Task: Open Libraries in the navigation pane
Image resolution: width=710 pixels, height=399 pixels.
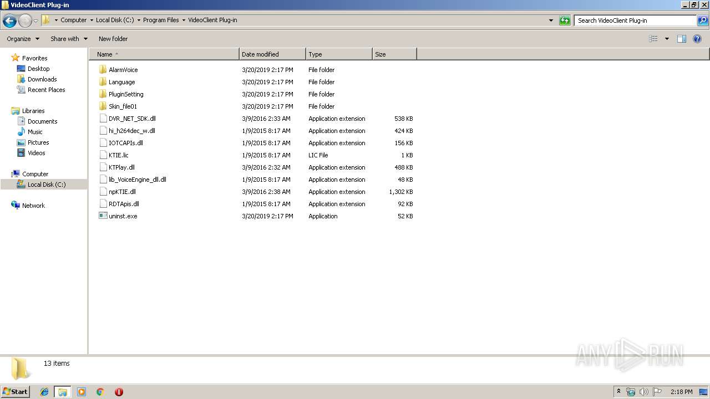Action: 33,111
